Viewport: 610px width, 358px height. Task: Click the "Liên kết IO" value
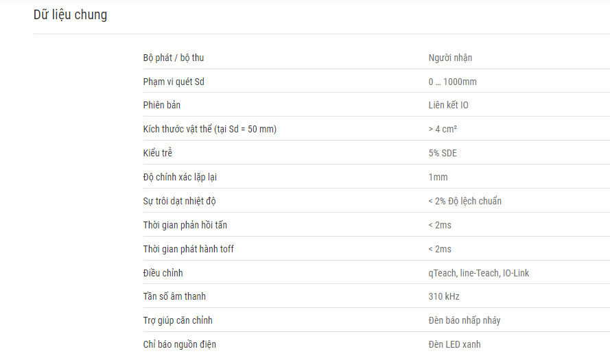click(448, 105)
